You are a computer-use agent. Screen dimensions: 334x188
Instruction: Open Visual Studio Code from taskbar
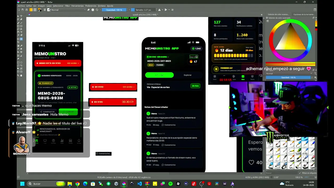tap(139, 184)
